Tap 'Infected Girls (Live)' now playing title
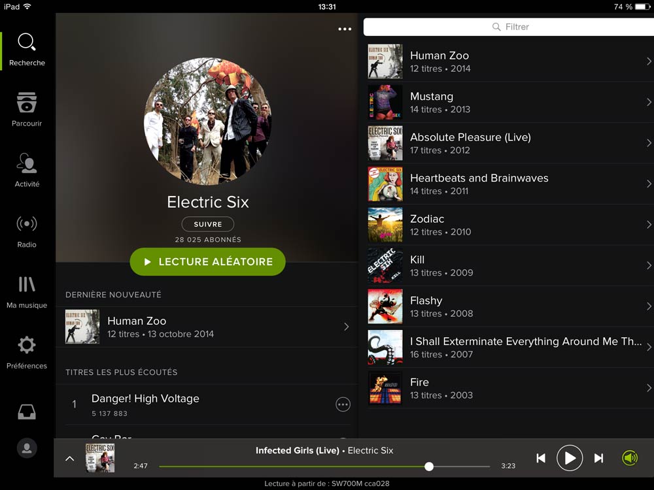The image size is (654, 490). point(297,450)
